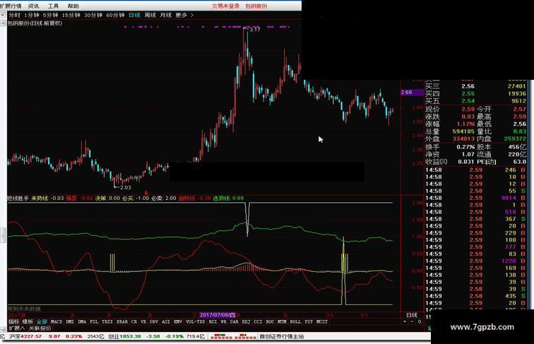This screenshot has height=344, width=534.
Task: Click the 现价 2.59 value
Action: [x=468, y=109]
